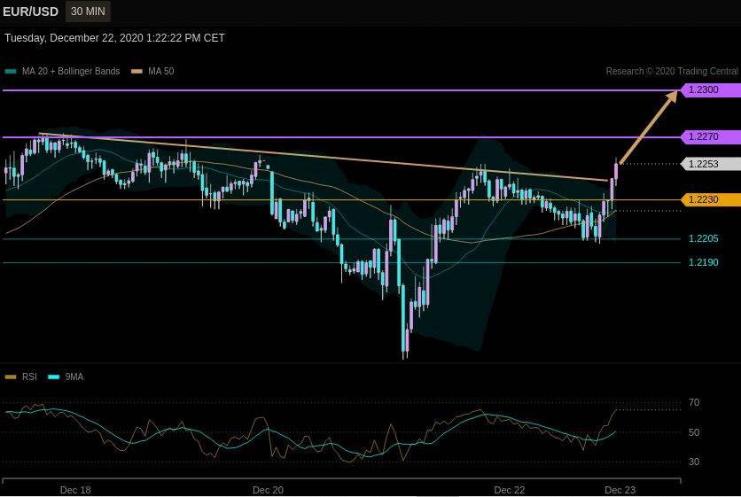Click the 1.2205 support level label
The width and height of the screenshot is (741, 497).
[703, 238]
